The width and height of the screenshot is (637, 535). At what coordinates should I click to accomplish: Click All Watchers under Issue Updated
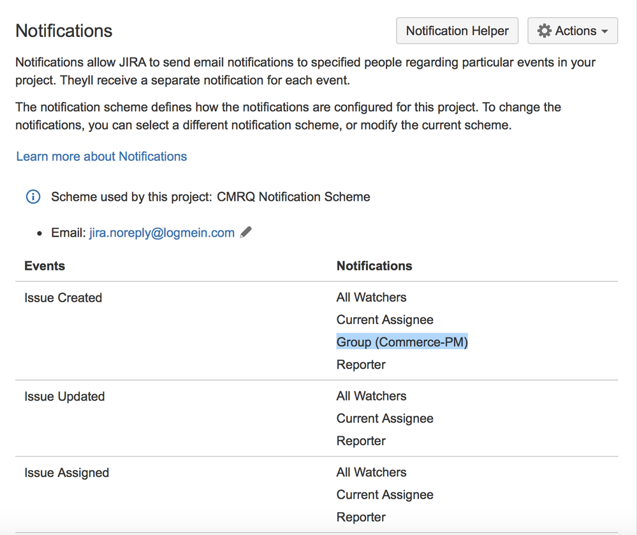point(371,396)
